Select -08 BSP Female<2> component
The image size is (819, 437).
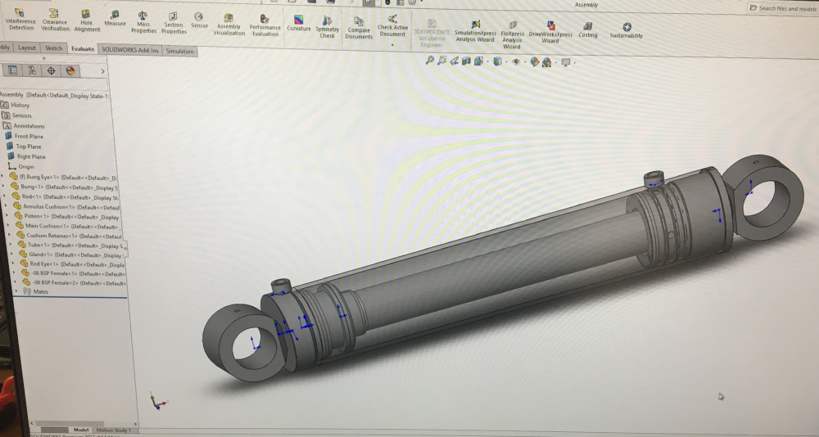tap(75, 283)
